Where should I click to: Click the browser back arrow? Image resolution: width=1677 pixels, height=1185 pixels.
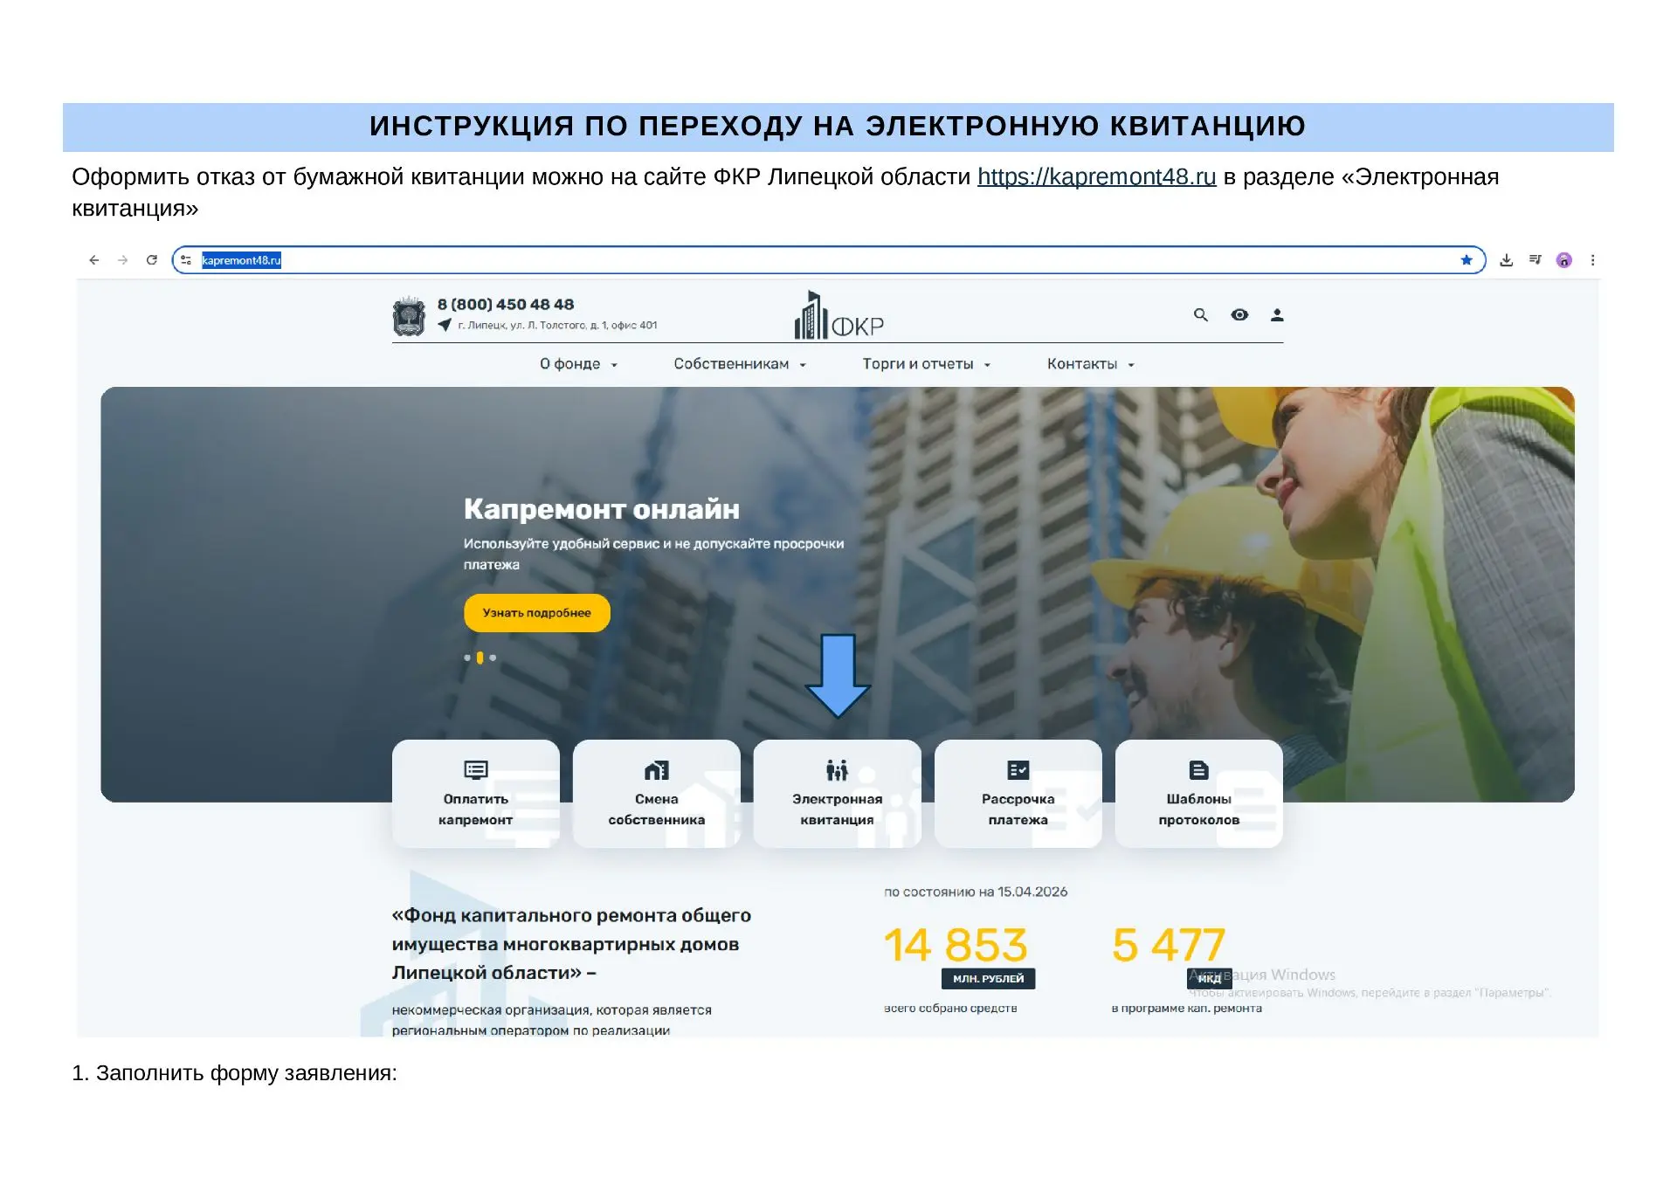94,260
